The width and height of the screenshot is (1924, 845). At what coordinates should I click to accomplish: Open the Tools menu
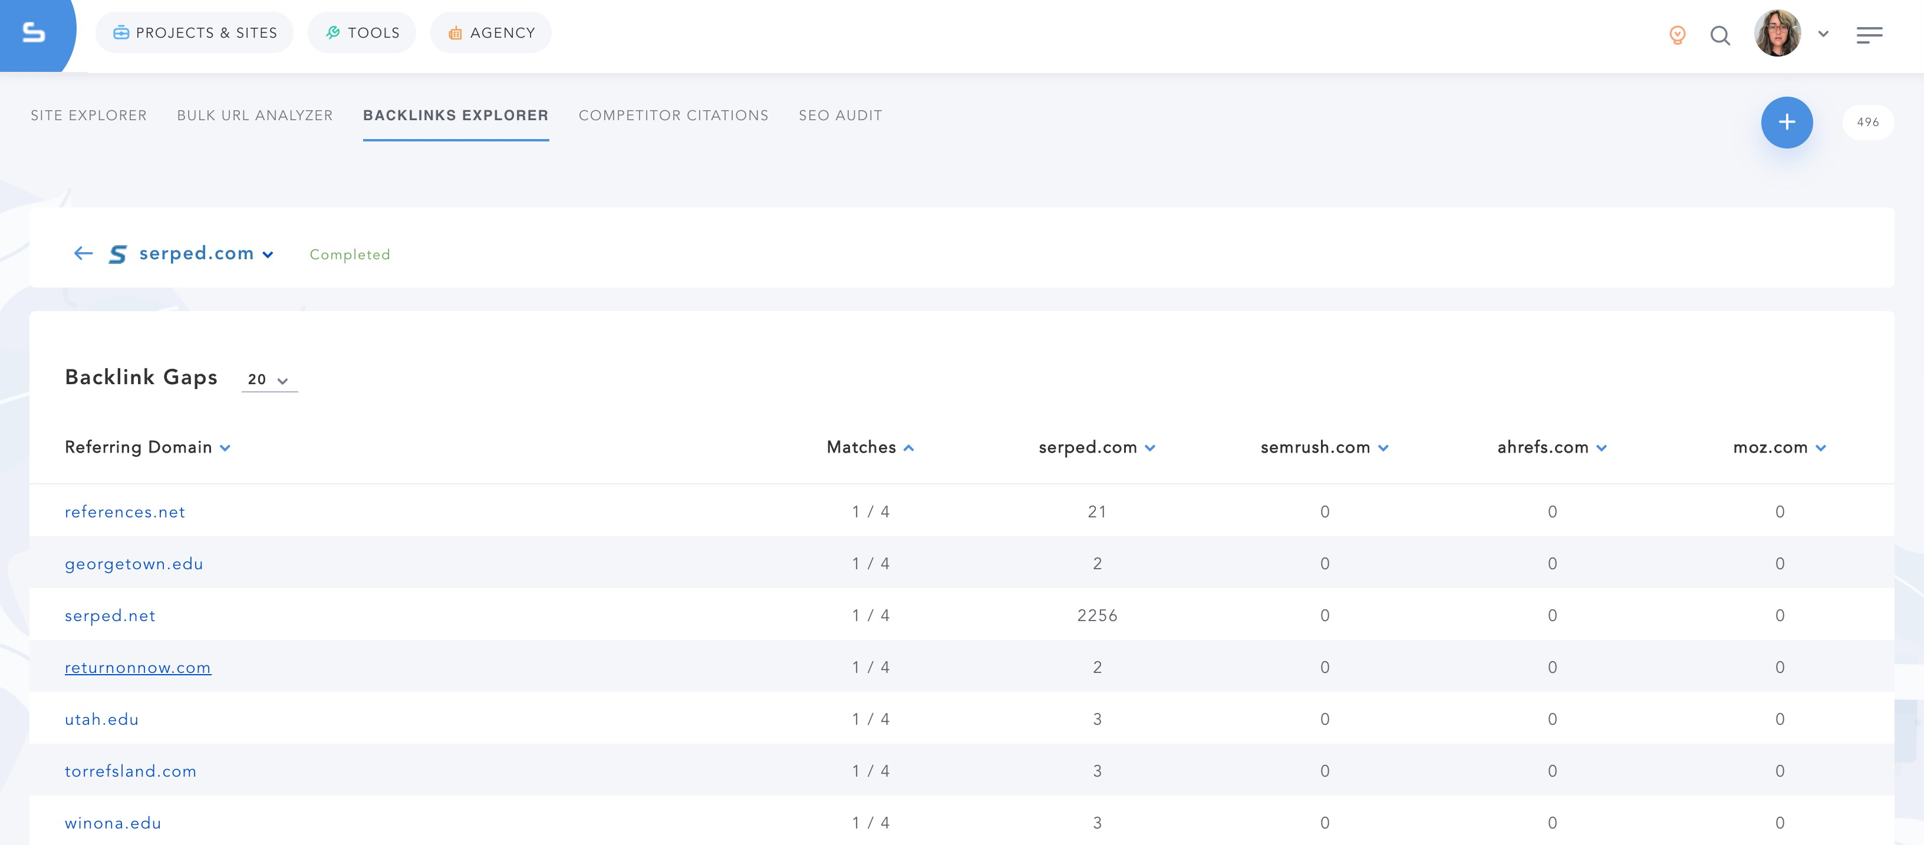click(x=363, y=33)
